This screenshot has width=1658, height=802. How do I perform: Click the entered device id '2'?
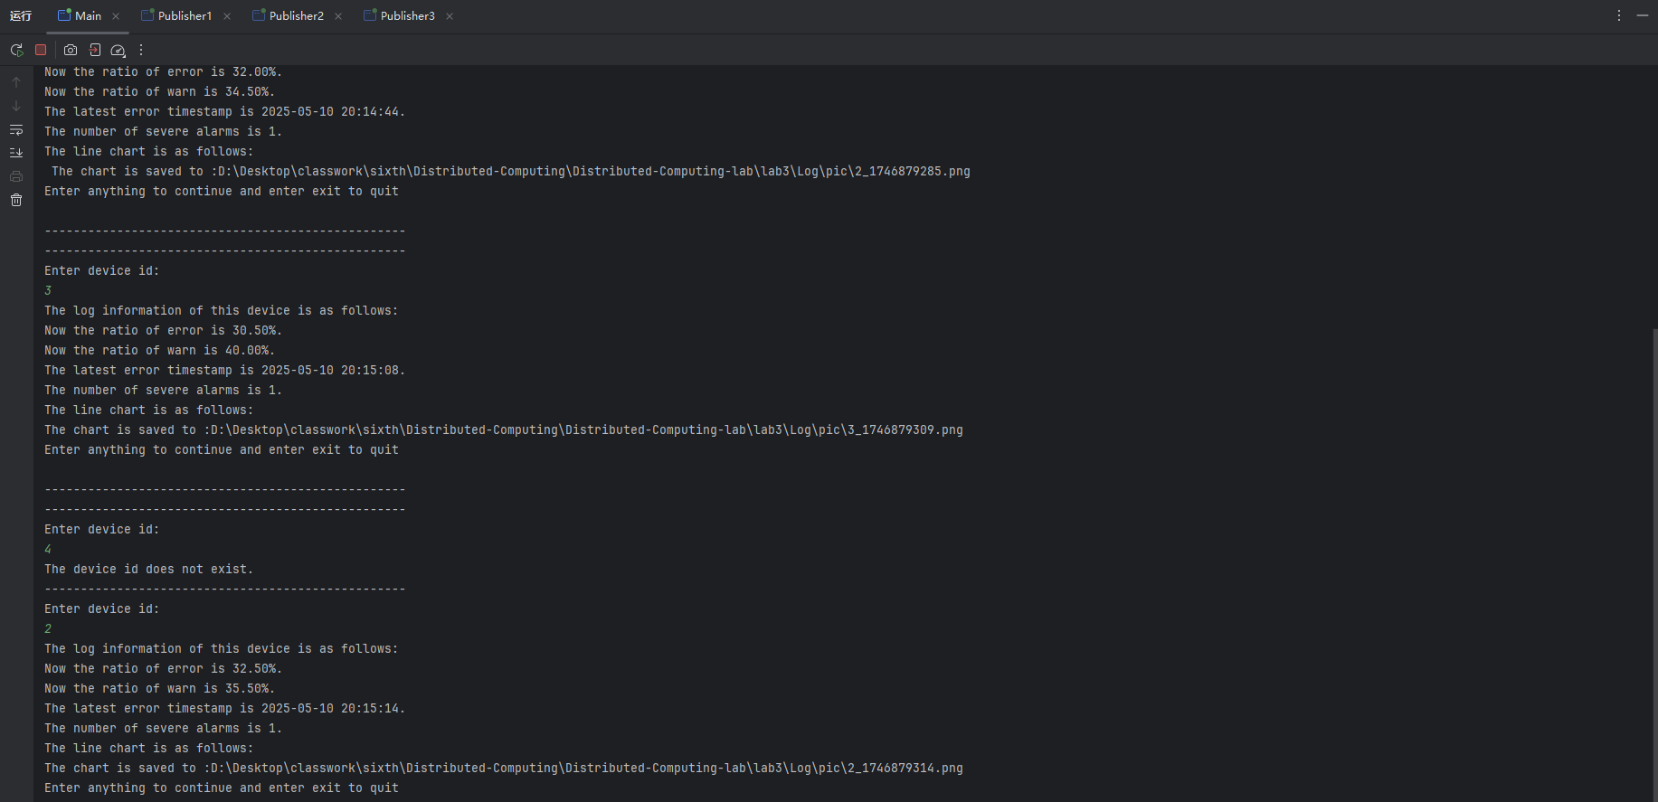48,629
